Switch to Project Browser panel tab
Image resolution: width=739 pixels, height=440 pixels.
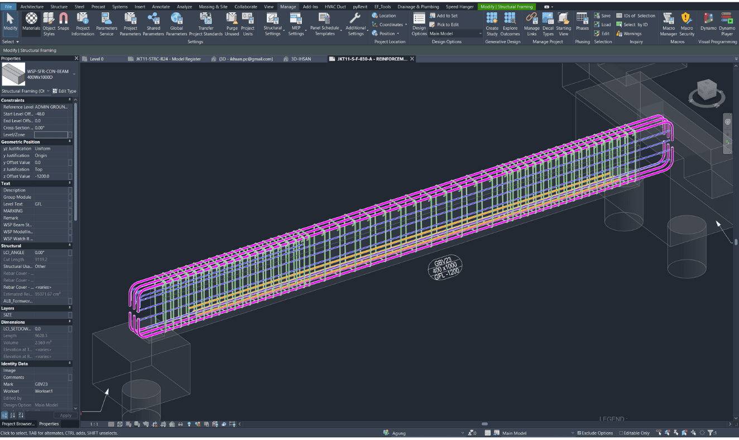[18, 424]
